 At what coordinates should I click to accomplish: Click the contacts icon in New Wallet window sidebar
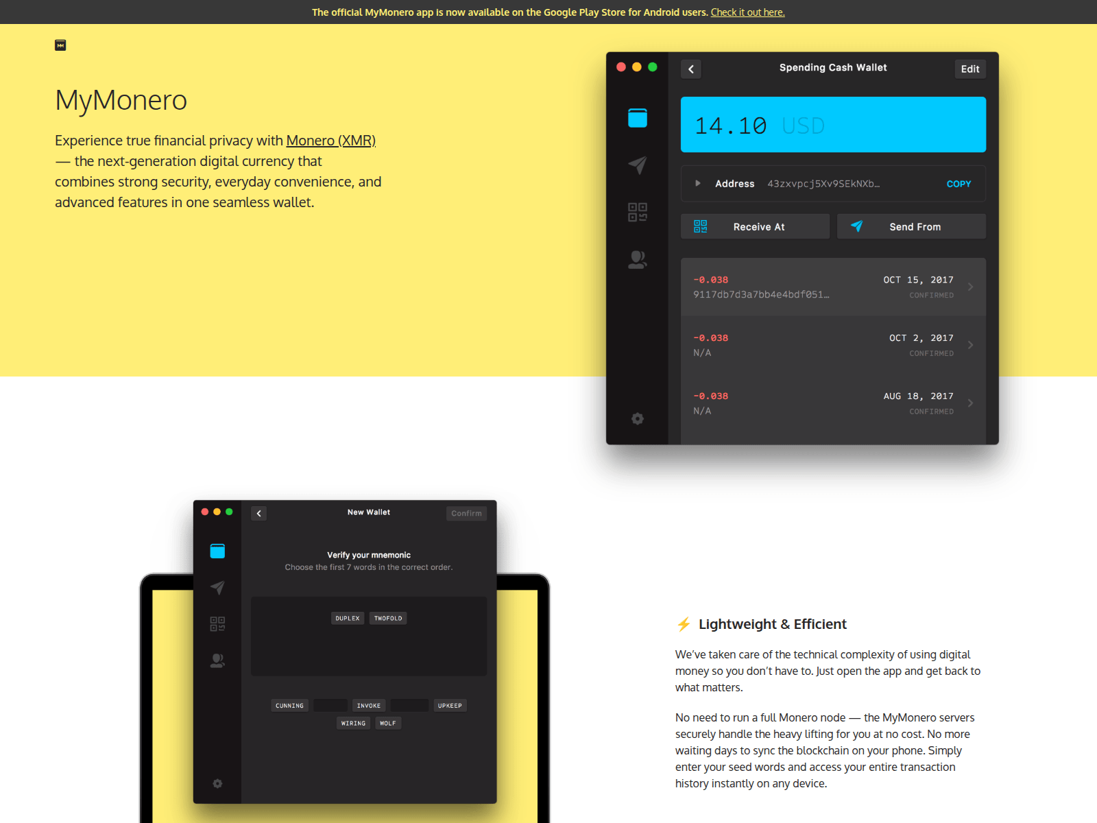coord(217,660)
